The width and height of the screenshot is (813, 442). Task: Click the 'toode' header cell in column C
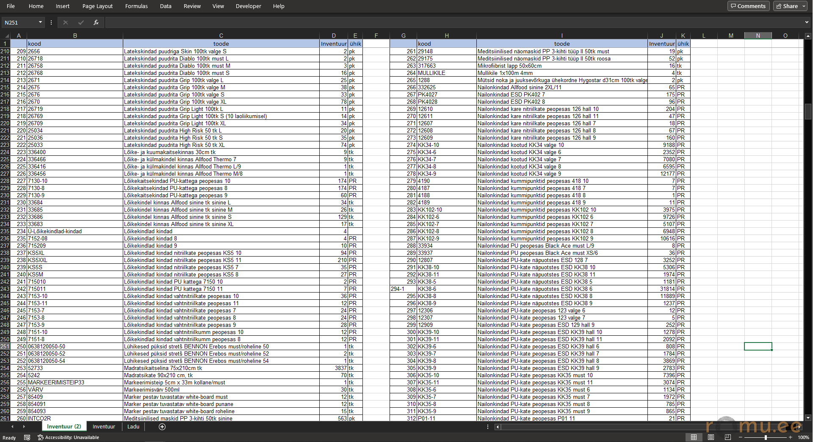point(221,44)
